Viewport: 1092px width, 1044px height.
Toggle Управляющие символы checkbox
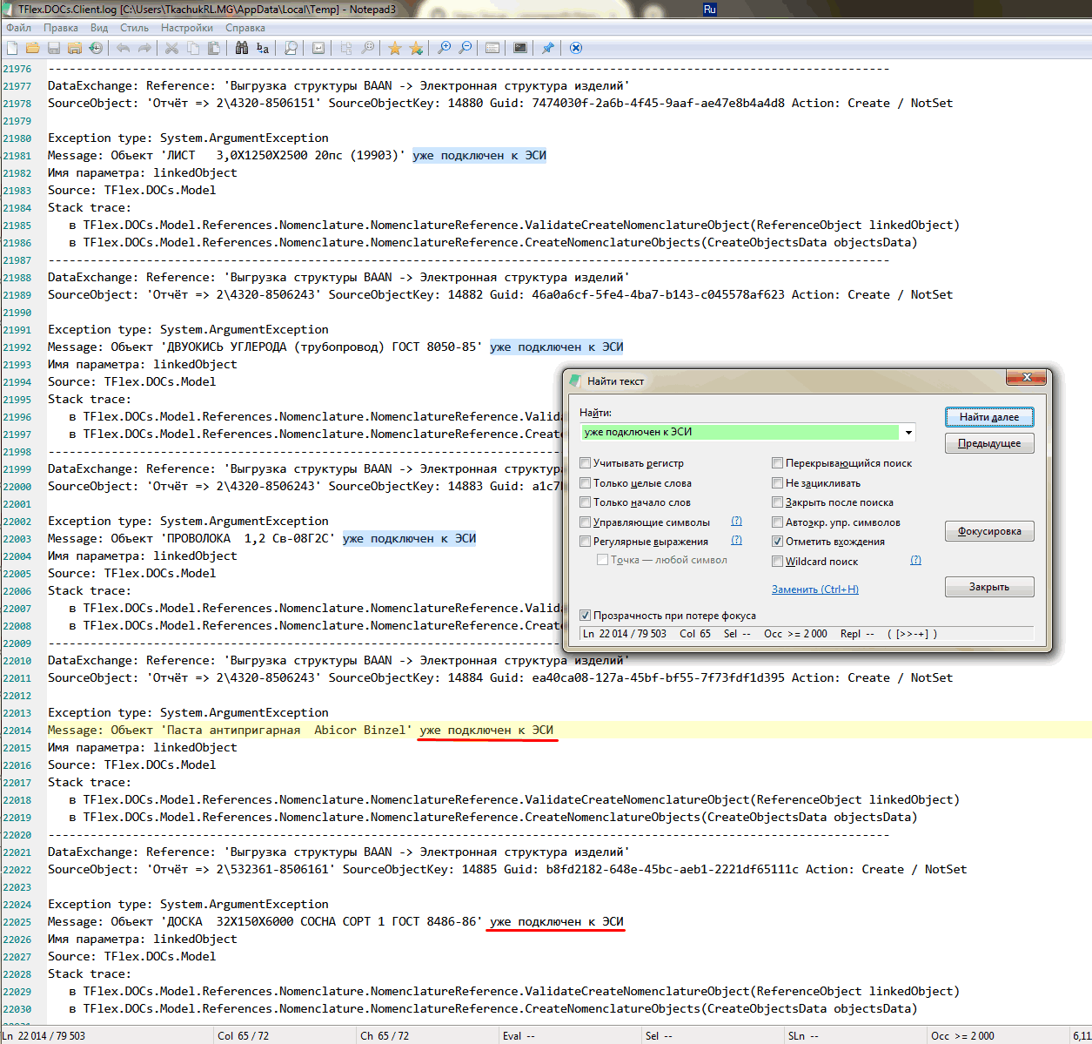(x=586, y=522)
